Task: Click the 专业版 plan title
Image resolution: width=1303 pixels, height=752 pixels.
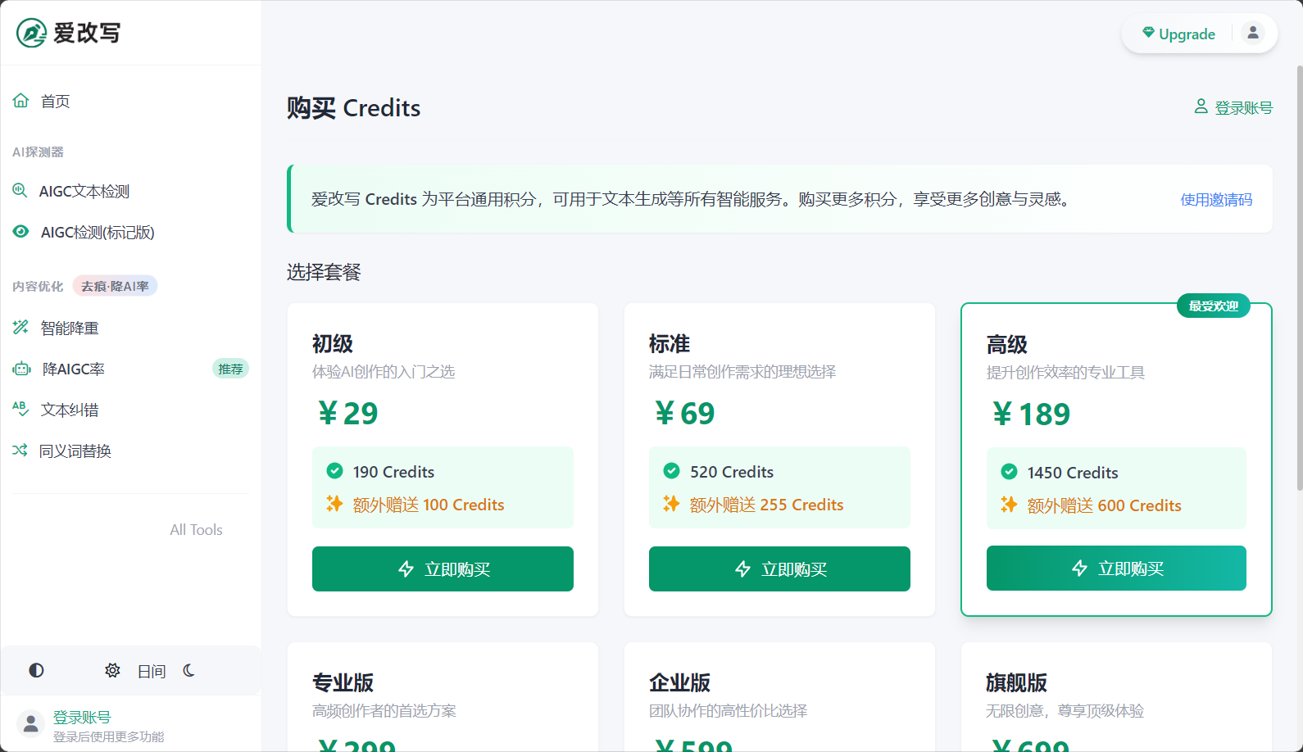Action: (343, 682)
